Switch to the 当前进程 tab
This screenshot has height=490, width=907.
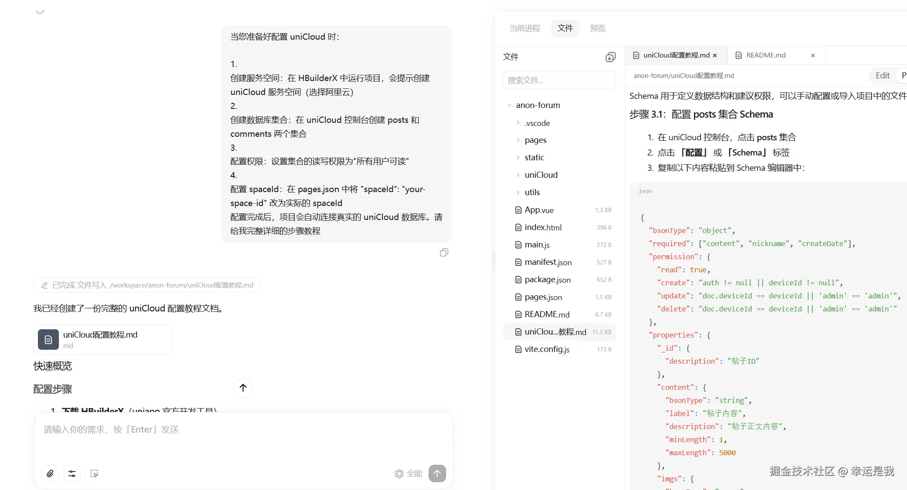[x=525, y=28]
